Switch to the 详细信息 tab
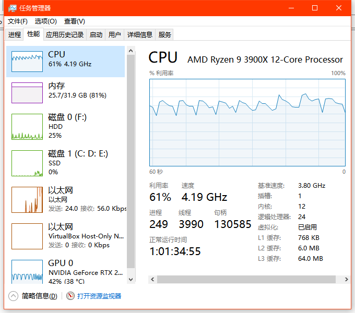Viewport: 355px width, 313px height. coord(140,35)
